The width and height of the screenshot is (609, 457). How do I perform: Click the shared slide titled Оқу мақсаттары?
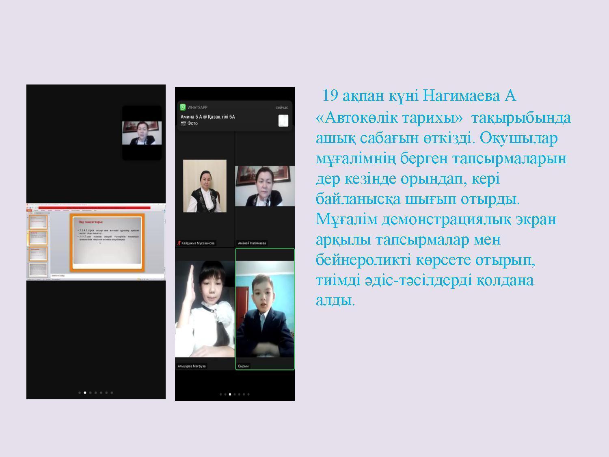tap(107, 242)
